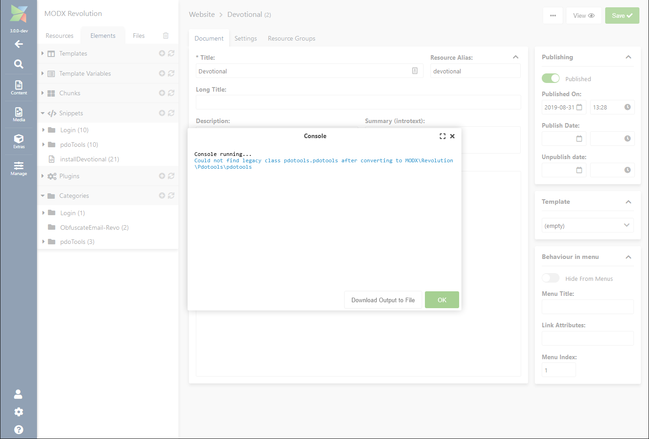The image size is (649, 439).
Task: Expand the Plugins tree node
Action: point(42,176)
